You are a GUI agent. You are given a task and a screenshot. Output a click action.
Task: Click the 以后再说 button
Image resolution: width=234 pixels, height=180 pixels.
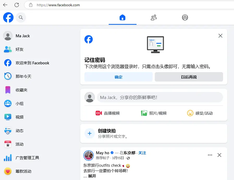(189, 77)
